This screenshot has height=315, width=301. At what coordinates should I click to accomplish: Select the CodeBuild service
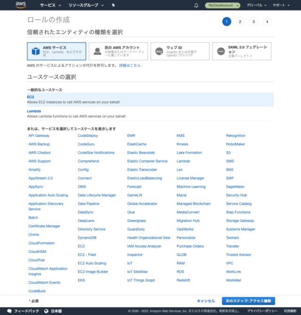tap(37, 291)
